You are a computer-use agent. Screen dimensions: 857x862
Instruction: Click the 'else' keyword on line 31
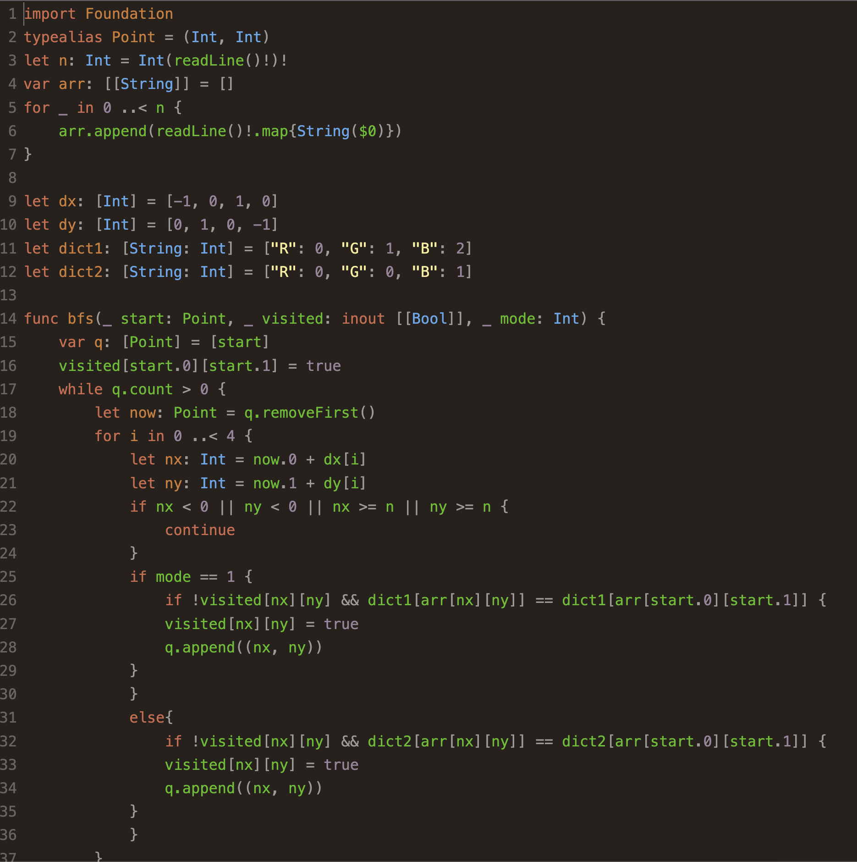(147, 718)
